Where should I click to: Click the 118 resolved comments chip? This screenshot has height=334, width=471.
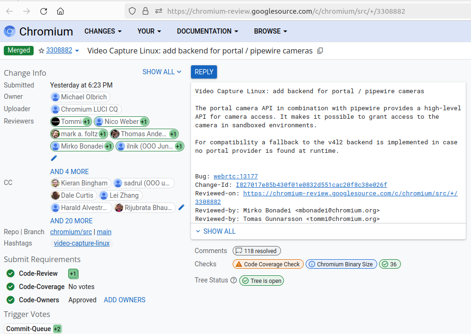tap(256, 251)
